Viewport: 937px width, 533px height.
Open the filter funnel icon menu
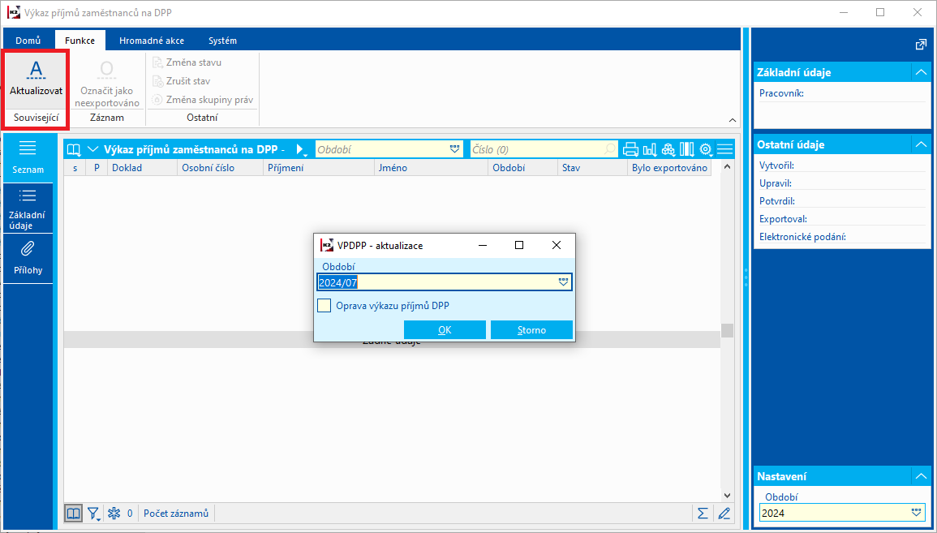pyautogui.click(x=94, y=514)
